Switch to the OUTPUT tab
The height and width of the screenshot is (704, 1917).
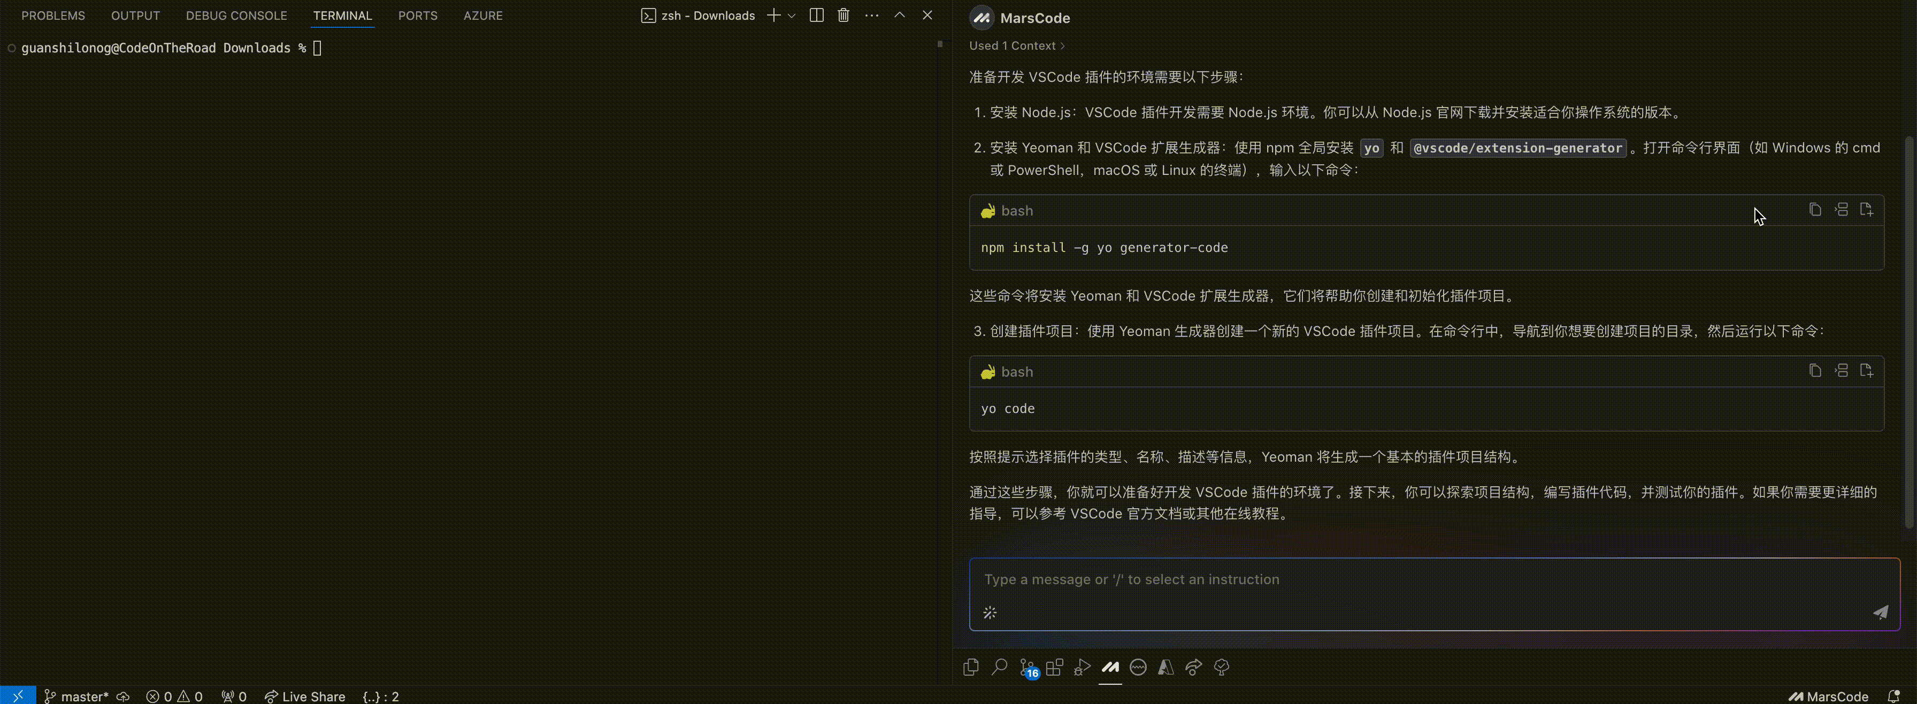[x=135, y=16]
